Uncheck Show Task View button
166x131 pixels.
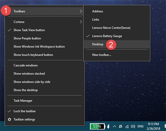[x=29, y=30]
